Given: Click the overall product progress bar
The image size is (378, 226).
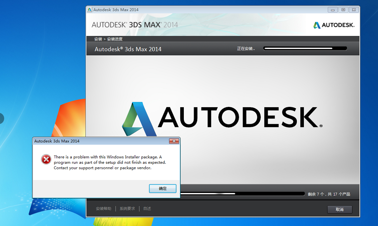Looking at the screenshot, I should click(242, 194).
